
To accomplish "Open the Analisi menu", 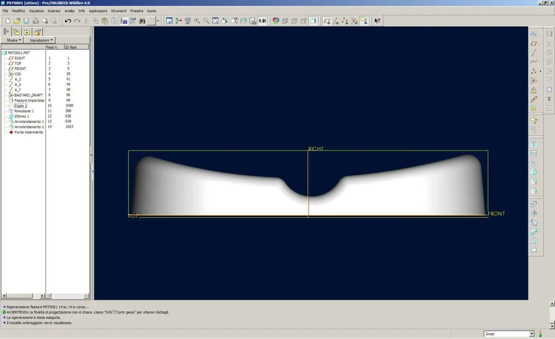I will [x=69, y=11].
